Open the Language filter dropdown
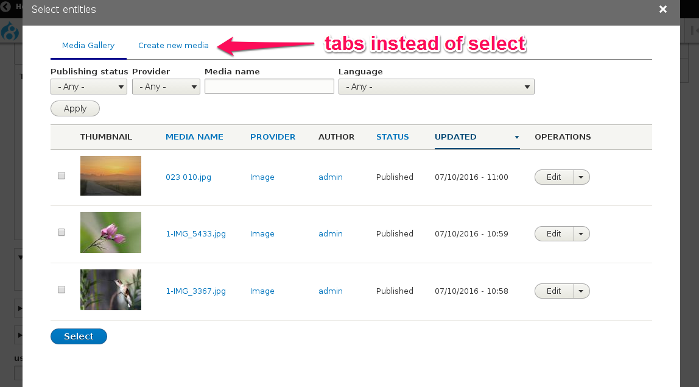 pyautogui.click(x=436, y=87)
